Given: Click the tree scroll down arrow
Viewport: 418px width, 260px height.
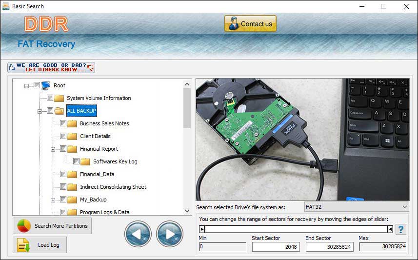Looking at the screenshot, I should point(187,211).
